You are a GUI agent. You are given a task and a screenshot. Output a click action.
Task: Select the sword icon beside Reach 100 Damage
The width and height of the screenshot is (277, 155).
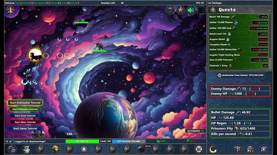point(233,17)
